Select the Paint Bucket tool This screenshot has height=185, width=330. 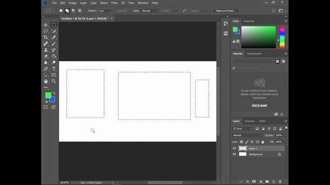[x=54, y=56]
